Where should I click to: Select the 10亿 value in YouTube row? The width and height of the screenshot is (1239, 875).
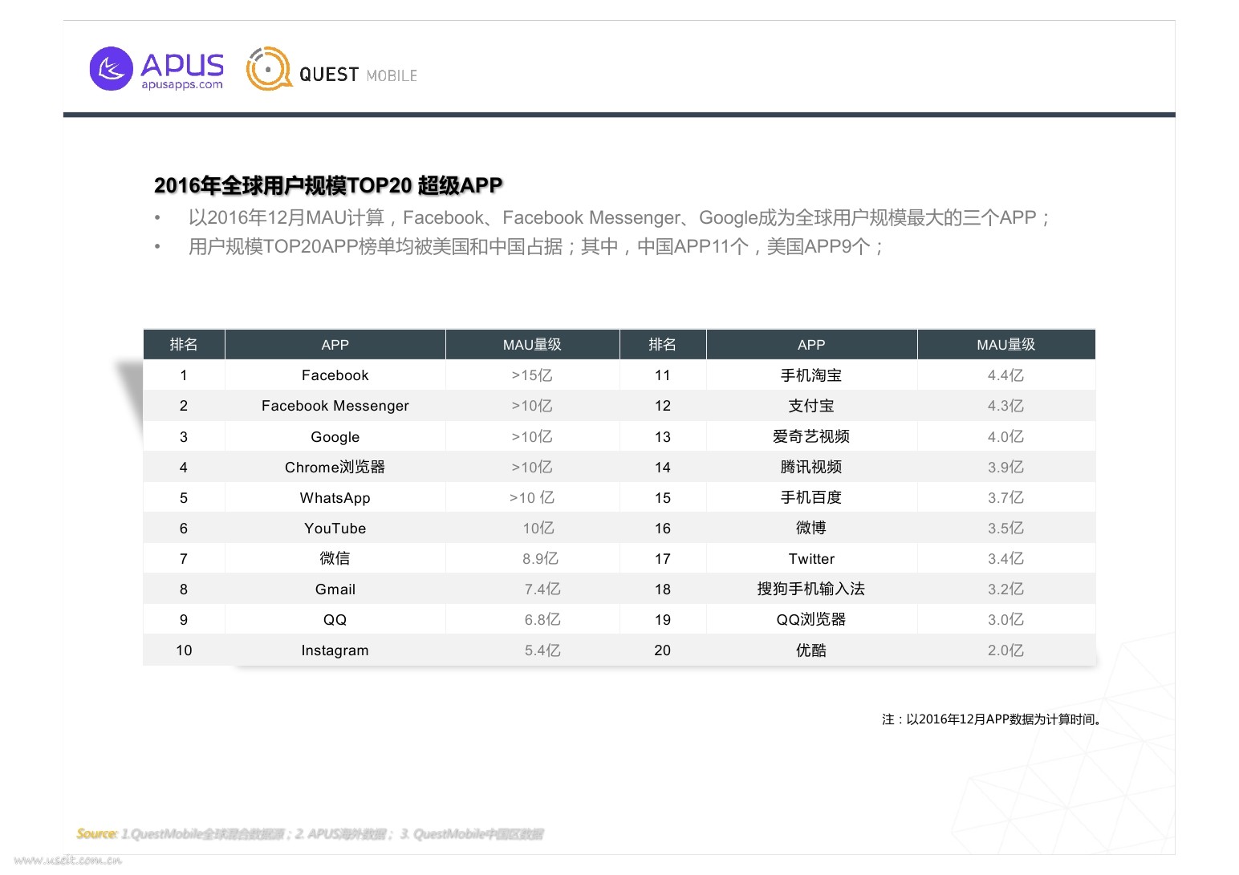pyautogui.click(x=538, y=528)
